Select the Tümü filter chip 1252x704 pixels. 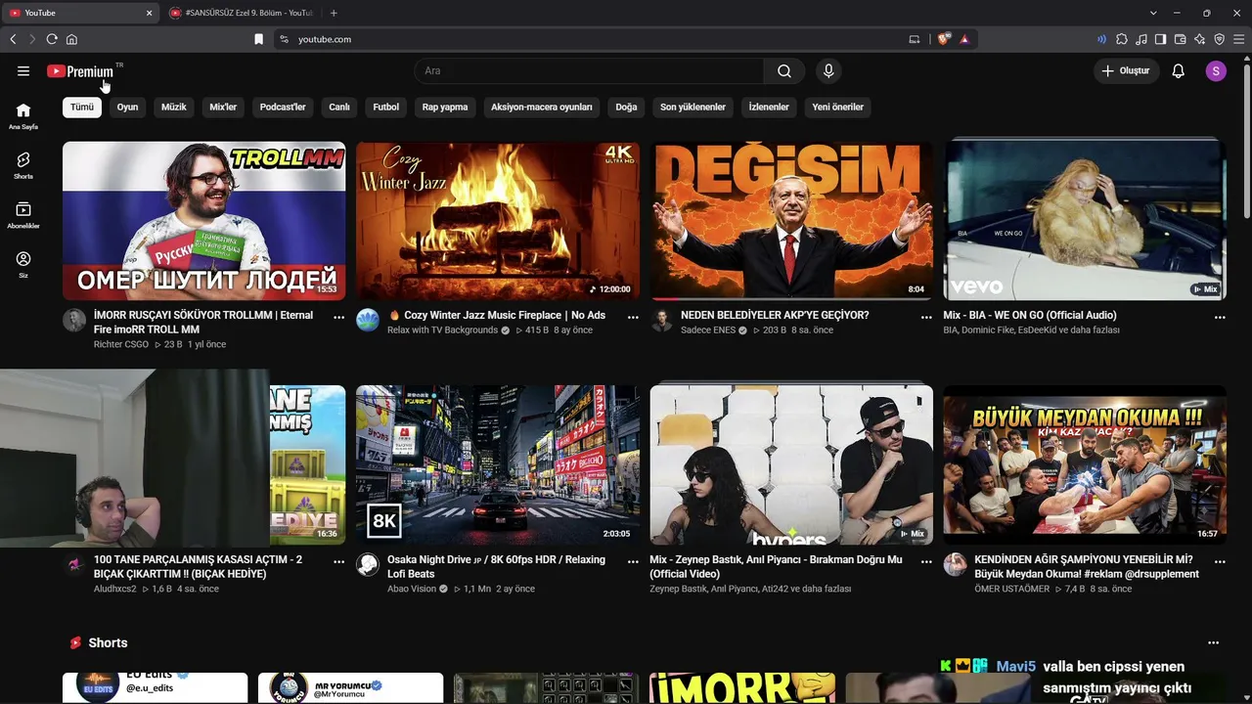point(82,107)
